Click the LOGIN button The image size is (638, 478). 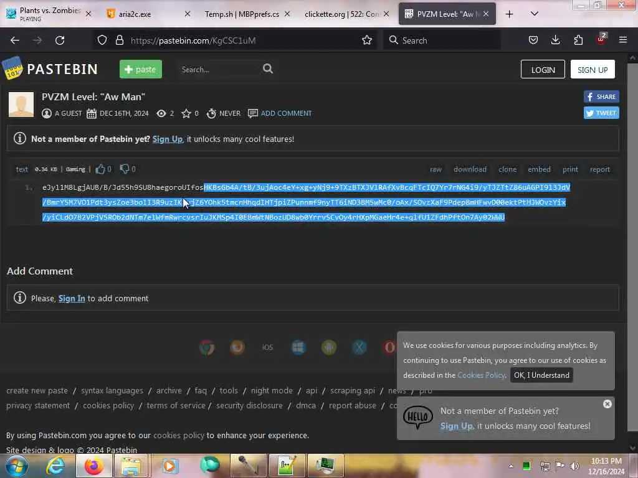(x=543, y=70)
